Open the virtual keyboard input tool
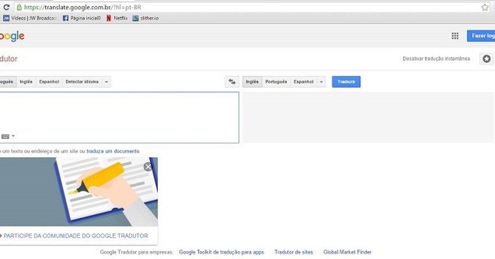This screenshot has width=495, height=259. (x=5, y=136)
